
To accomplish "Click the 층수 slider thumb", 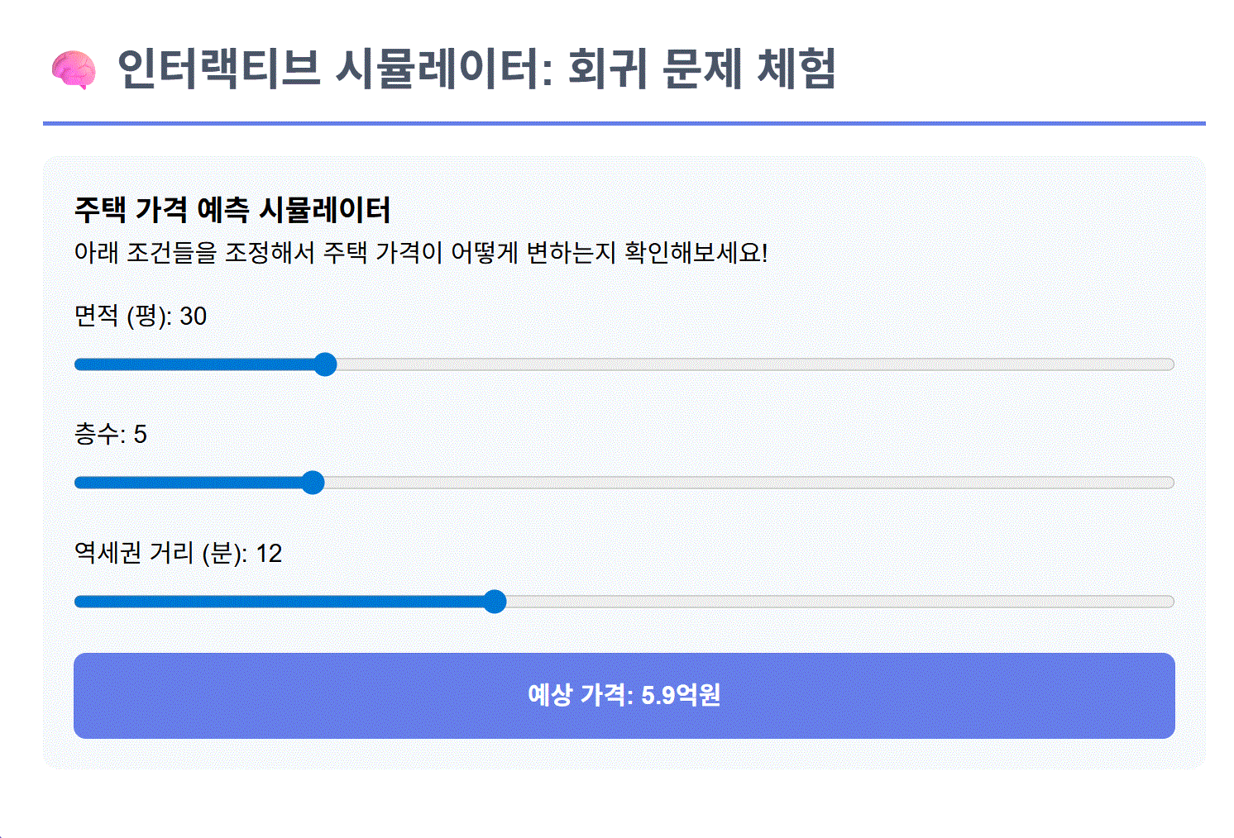I will tap(313, 483).
